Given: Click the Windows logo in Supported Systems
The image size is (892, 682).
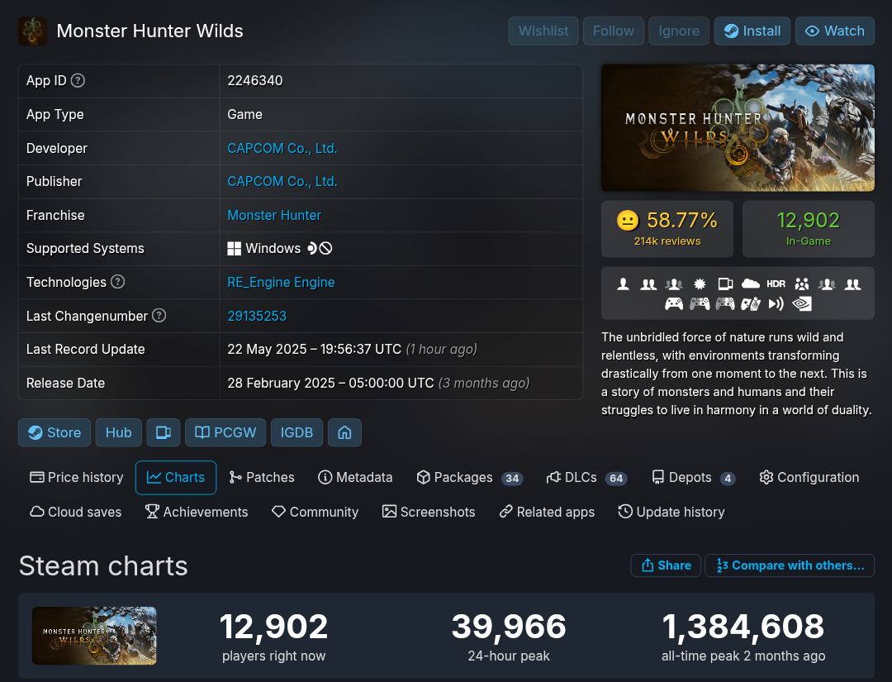Looking at the screenshot, I should (235, 249).
